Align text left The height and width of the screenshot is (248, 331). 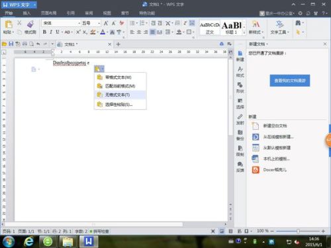point(132,32)
